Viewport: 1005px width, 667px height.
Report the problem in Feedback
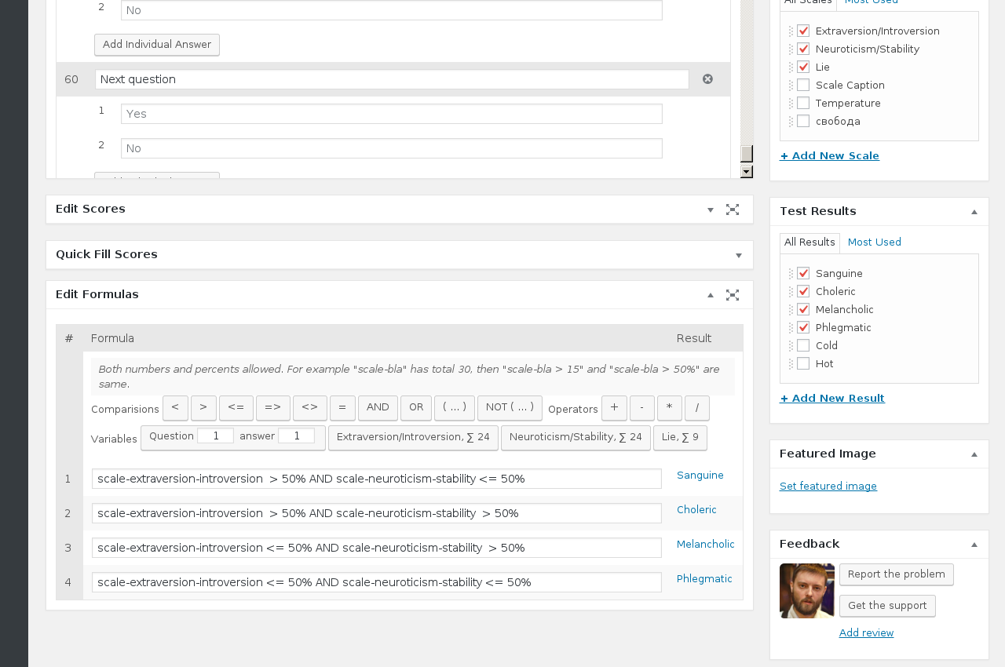(x=897, y=574)
